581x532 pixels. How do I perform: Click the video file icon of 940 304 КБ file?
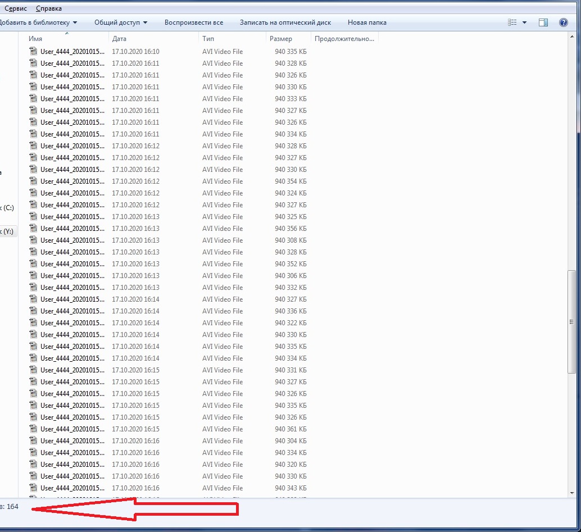click(33, 441)
